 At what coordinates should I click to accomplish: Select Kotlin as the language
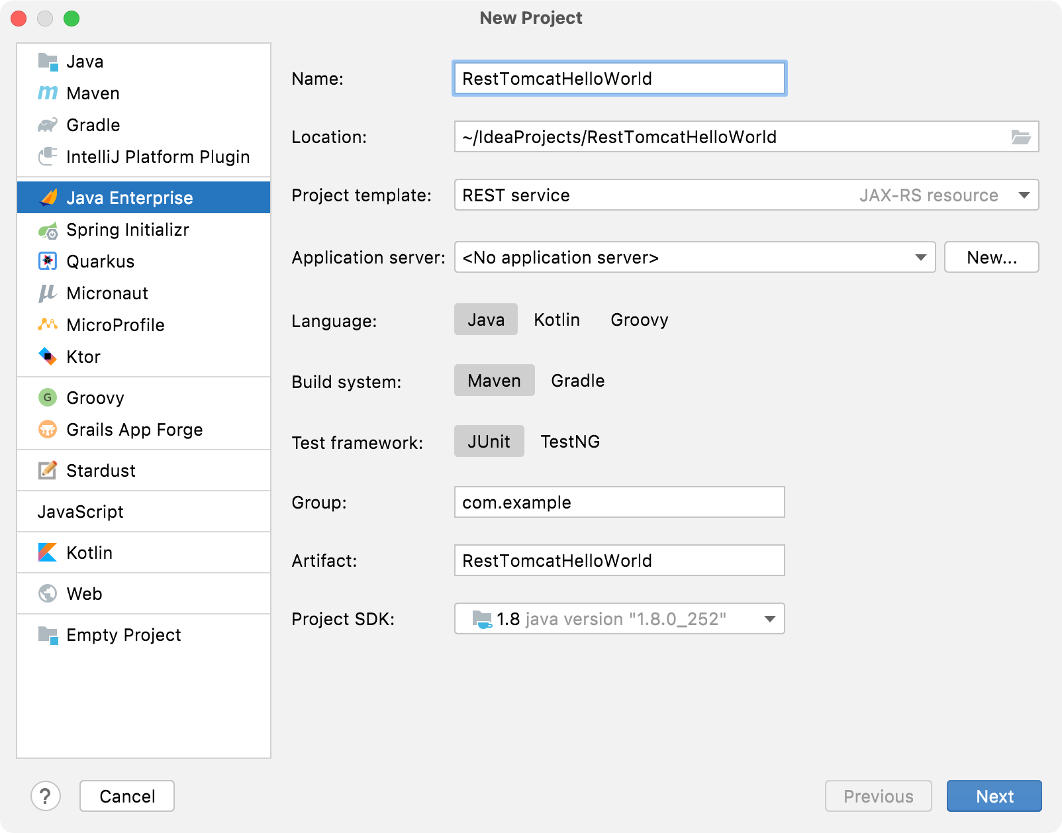tap(556, 320)
